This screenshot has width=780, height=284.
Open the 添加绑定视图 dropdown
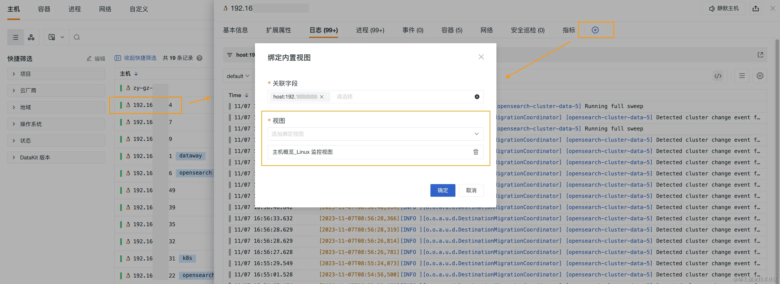(375, 134)
